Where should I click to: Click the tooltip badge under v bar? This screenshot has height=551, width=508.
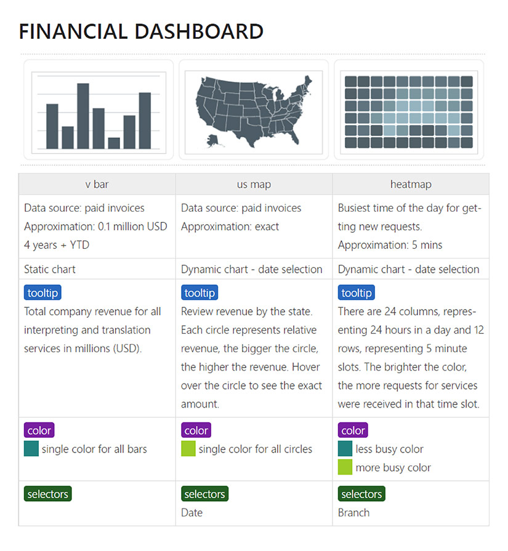click(42, 292)
